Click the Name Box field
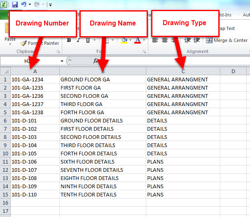 pyautogui.click(x=30, y=61)
